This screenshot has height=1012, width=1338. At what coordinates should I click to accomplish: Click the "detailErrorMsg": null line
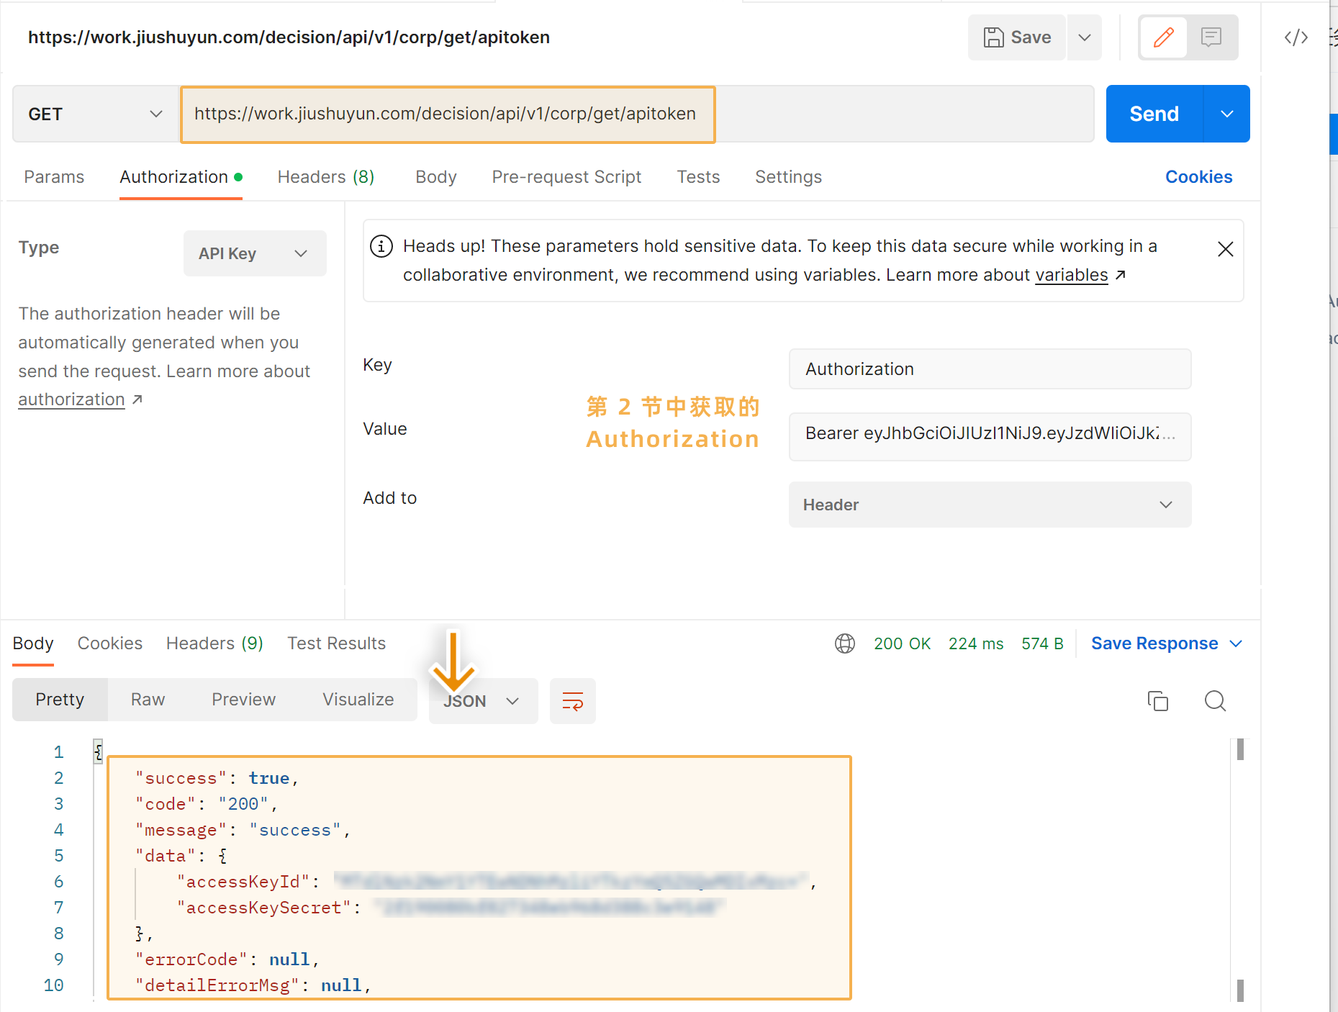253,985
